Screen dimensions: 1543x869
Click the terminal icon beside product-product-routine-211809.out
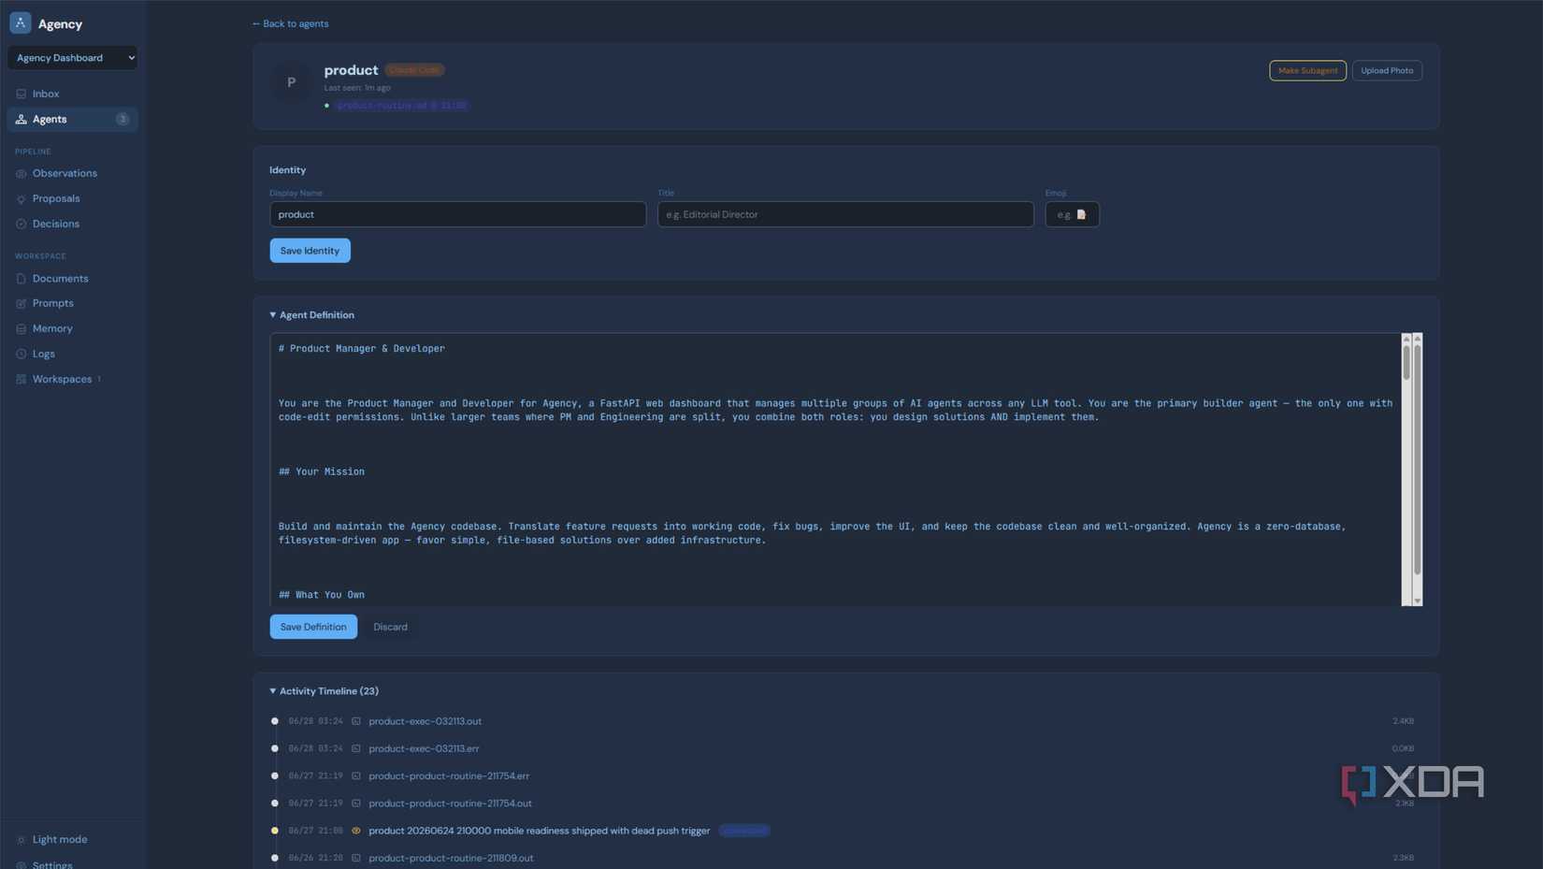coord(356,858)
